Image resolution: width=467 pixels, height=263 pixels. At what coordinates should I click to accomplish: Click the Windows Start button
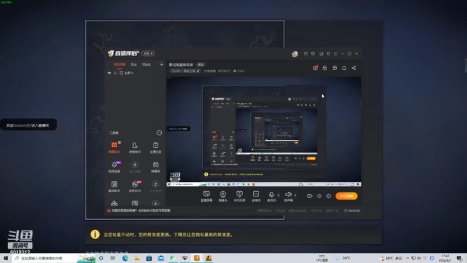point(6,258)
